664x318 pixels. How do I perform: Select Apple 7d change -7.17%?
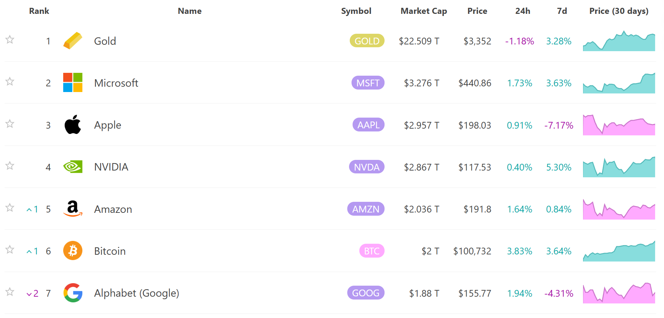(559, 125)
